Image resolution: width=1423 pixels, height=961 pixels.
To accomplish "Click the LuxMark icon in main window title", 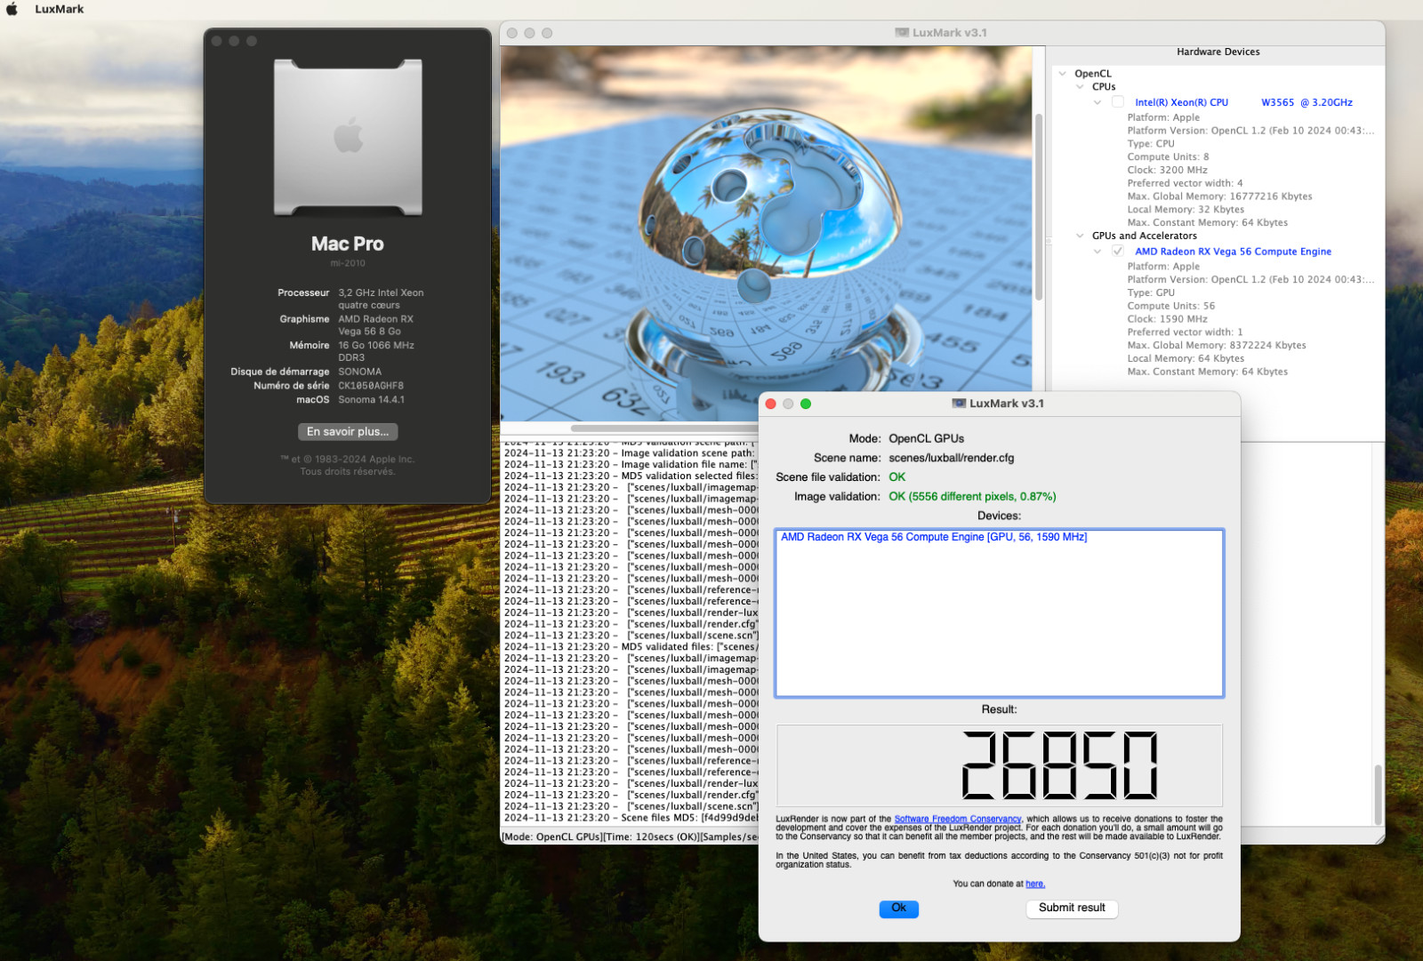I will (x=902, y=33).
